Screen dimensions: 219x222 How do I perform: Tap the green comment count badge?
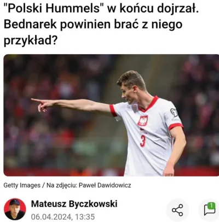[212, 206]
